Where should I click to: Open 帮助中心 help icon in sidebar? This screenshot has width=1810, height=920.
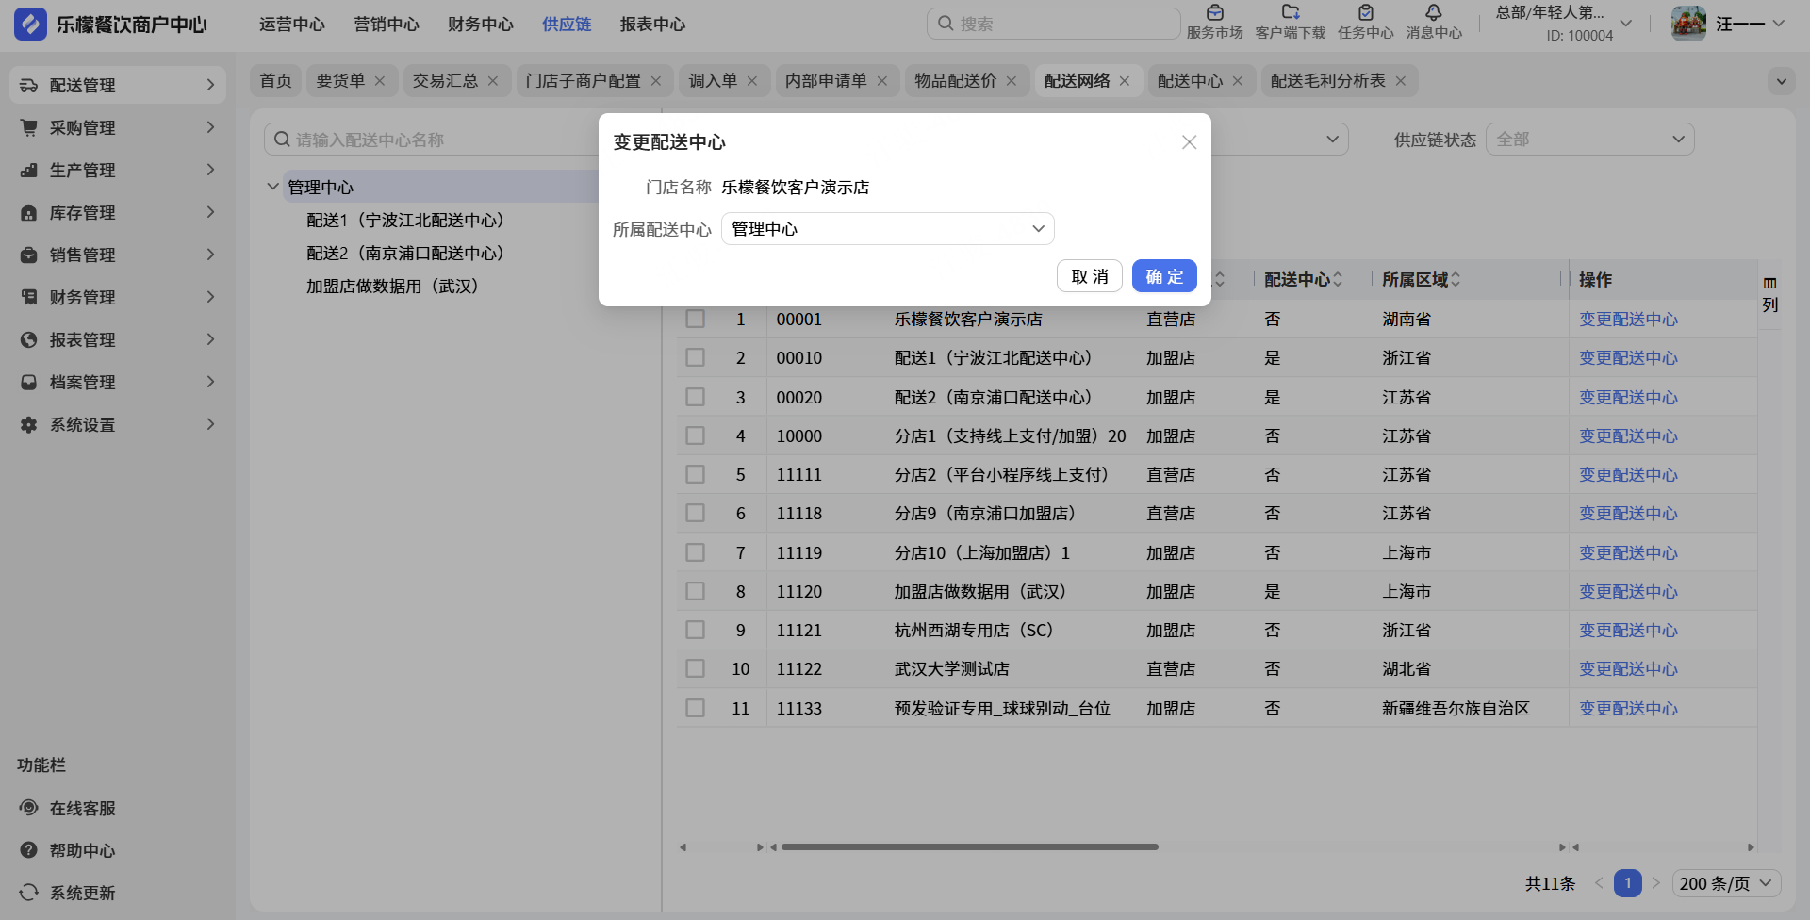pos(29,850)
